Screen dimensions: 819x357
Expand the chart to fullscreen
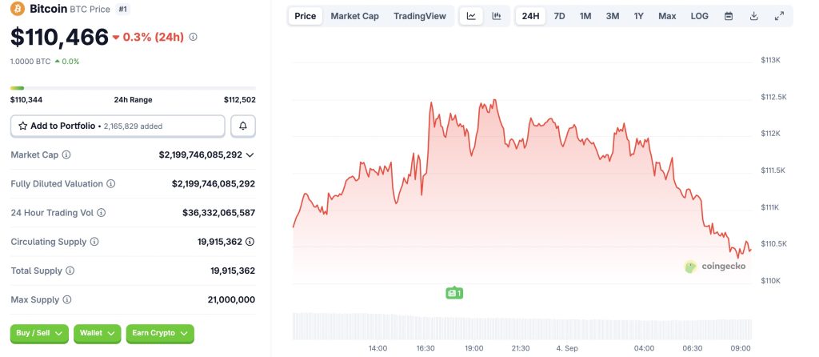(x=779, y=16)
